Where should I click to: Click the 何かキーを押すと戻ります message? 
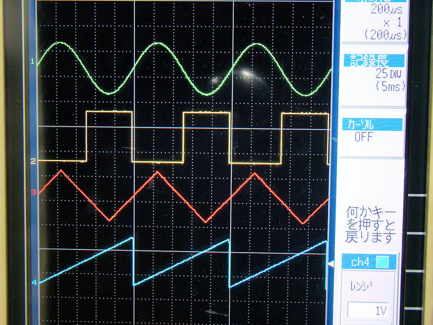(x=371, y=225)
